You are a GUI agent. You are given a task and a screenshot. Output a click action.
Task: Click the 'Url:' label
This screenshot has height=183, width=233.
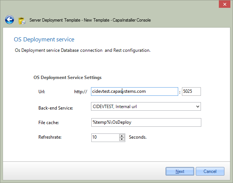point(42,92)
